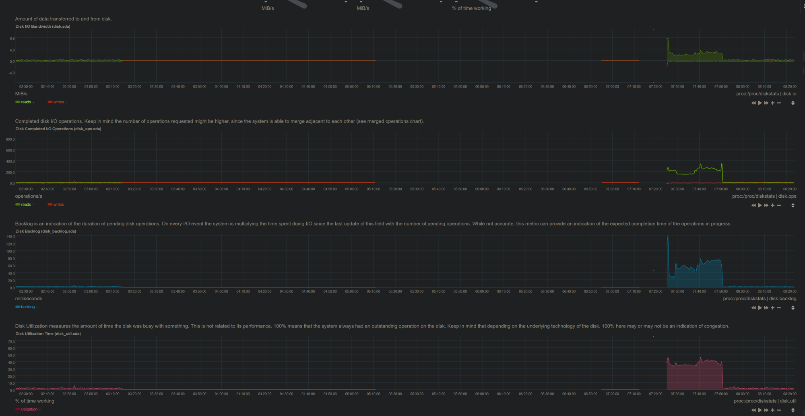Zoom out on Disk Completed I/O Operations chart
The width and height of the screenshot is (805, 416).
779,205
